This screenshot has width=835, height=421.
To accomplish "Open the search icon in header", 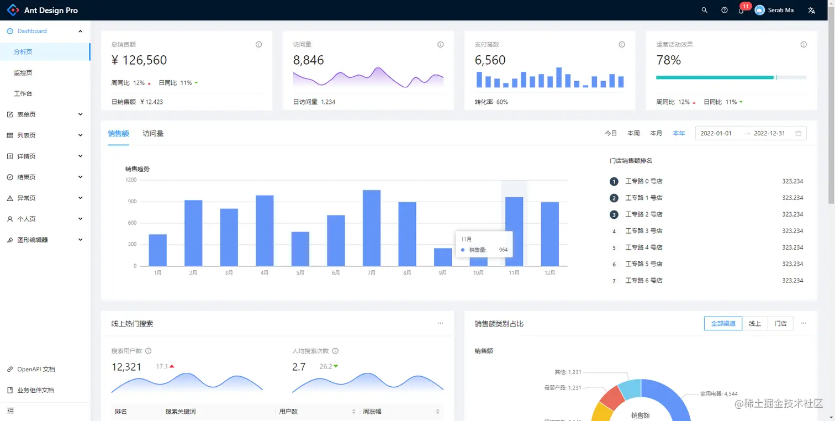I will pyautogui.click(x=704, y=10).
